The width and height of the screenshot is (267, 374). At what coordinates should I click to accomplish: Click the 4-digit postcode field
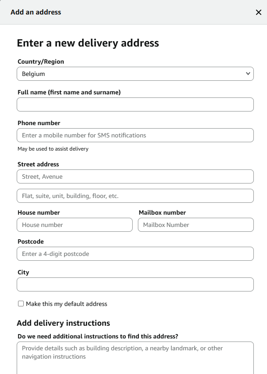click(x=135, y=254)
